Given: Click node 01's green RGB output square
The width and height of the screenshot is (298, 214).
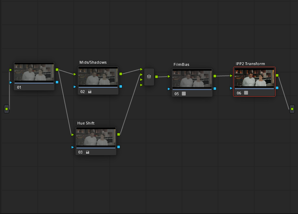Looking at the screenshot, I should click(x=57, y=70).
